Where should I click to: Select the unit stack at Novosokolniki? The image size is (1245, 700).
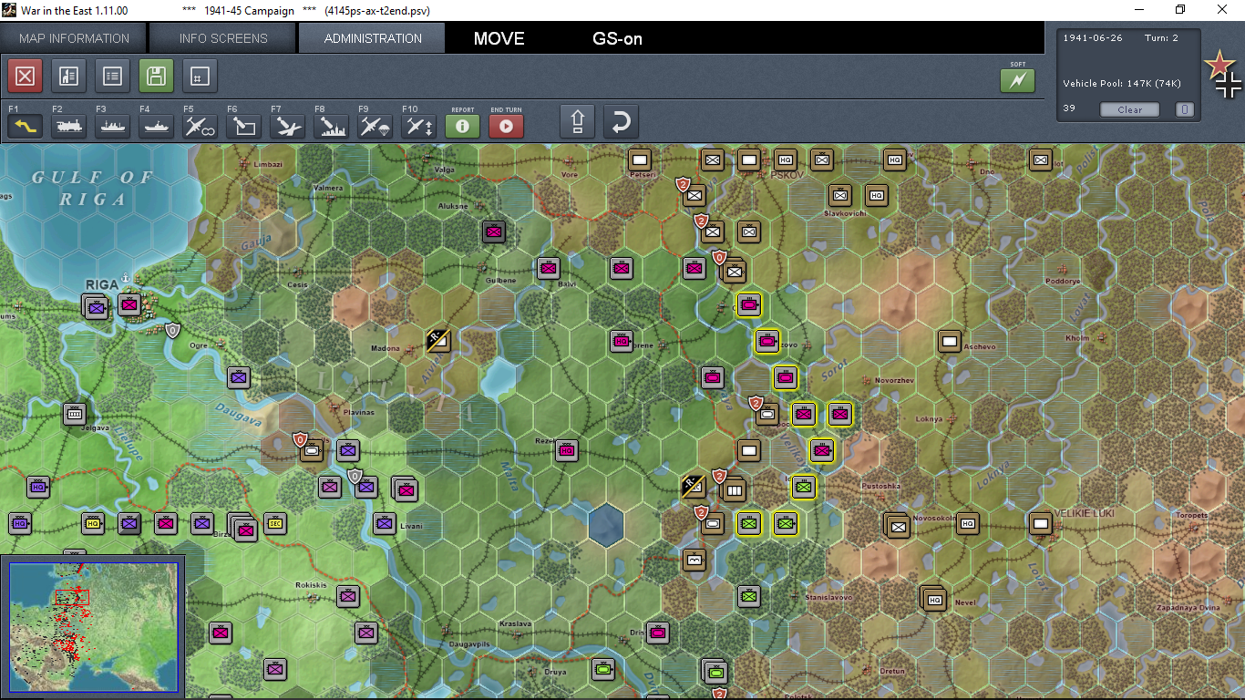pyautogui.click(x=897, y=525)
